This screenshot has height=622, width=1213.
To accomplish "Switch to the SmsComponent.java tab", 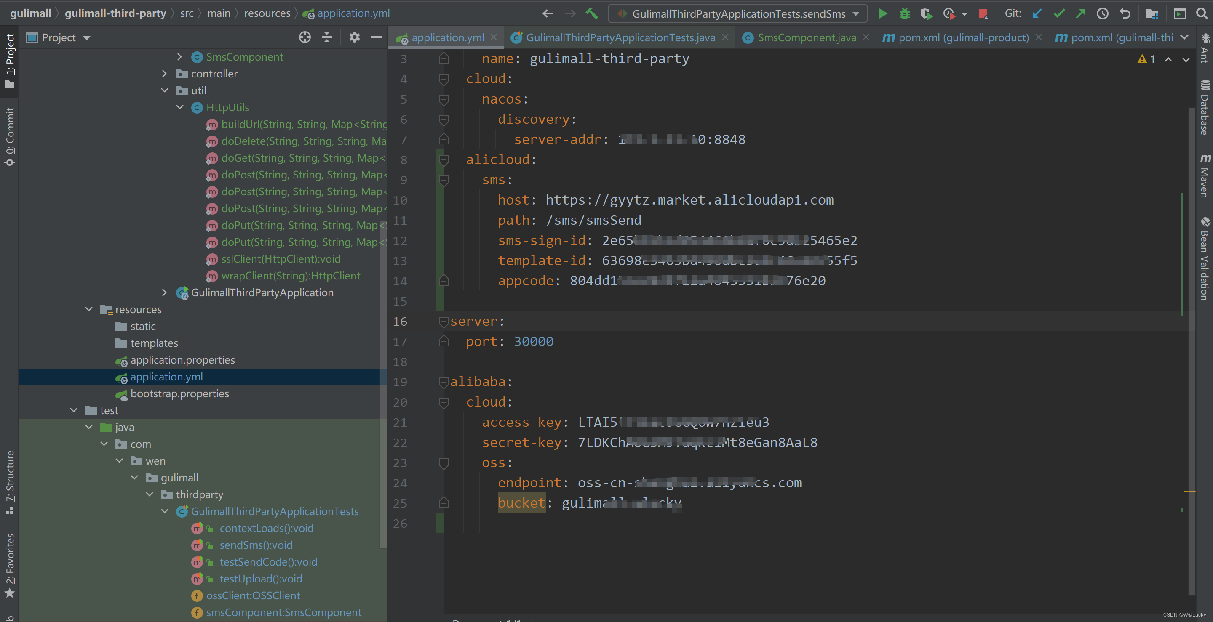I will pyautogui.click(x=806, y=37).
